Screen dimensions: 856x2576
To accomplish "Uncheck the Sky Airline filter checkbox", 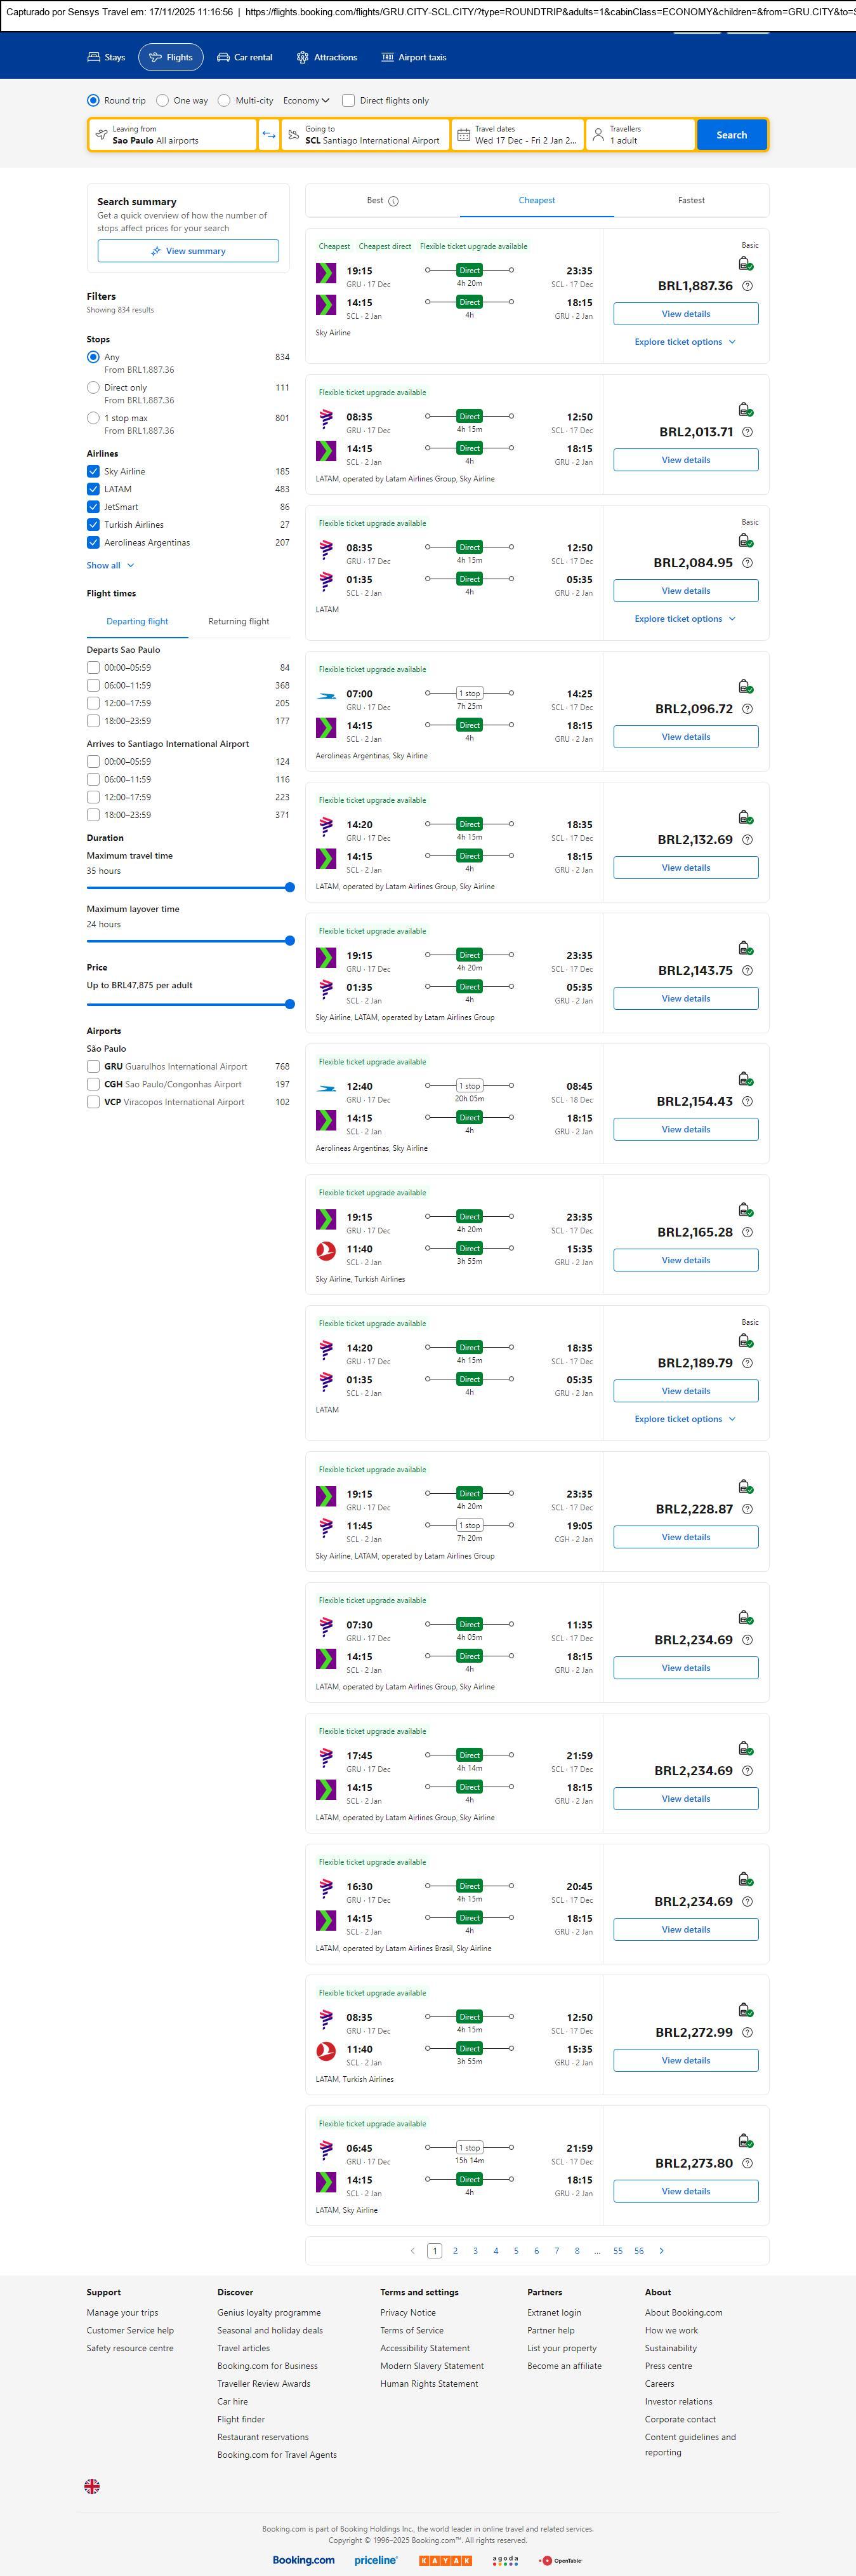I will pyautogui.click(x=93, y=471).
